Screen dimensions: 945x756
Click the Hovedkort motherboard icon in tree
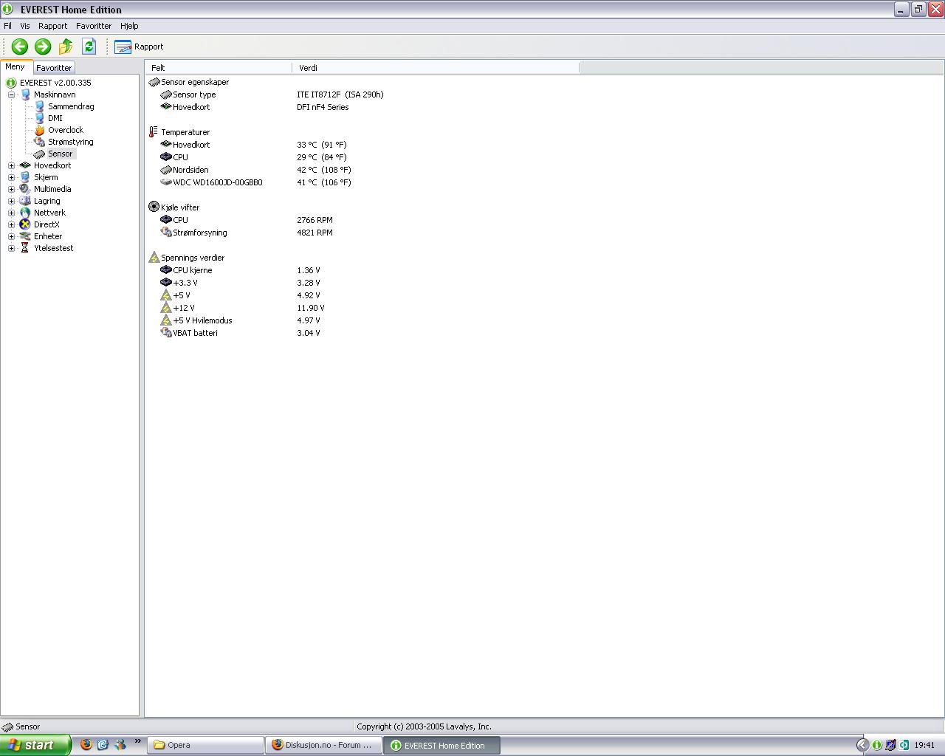click(x=25, y=165)
